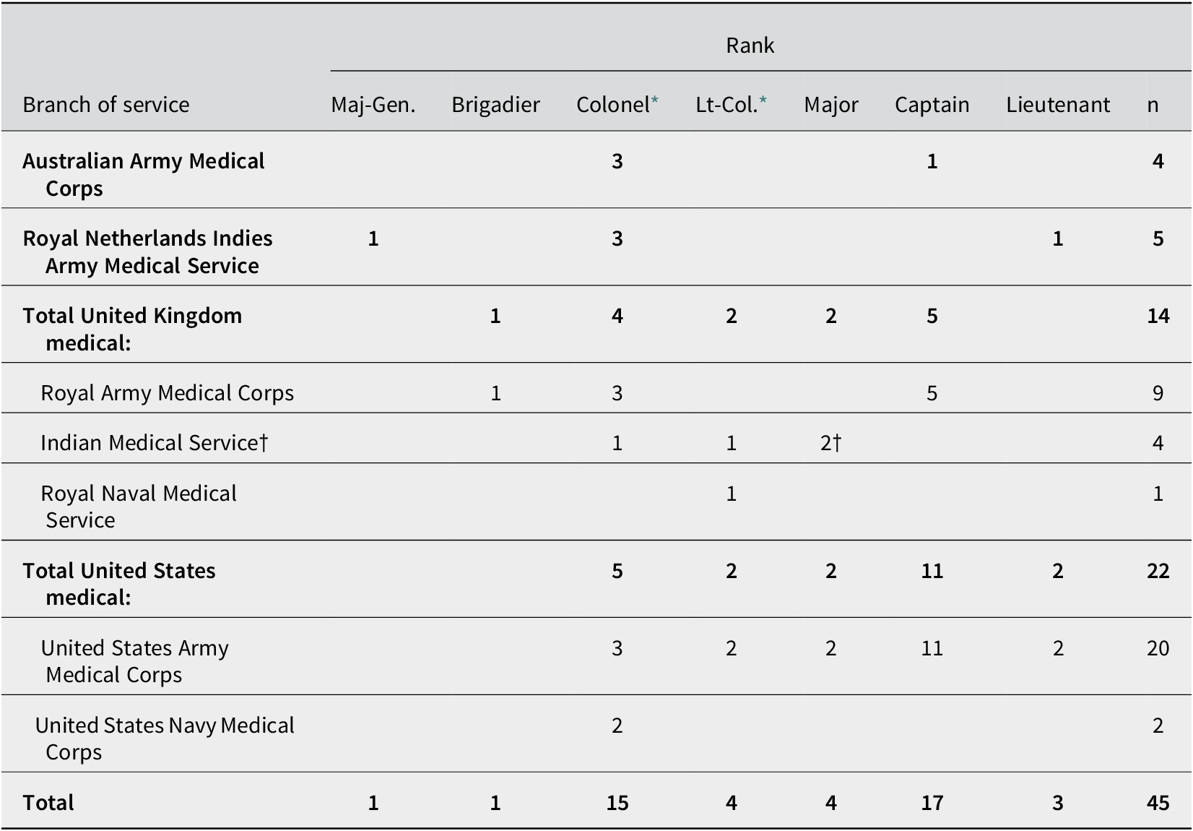Click Royal Netherlands Indies Army Medical Service label
Image resolution: width=1193 pixels, height=831 pixels.
coord(147,251)
